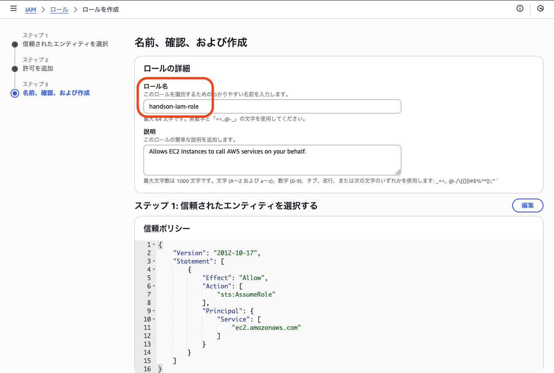554x373 pixels.
Task: Toggle the fold arrow on line 4
Action: [x=154, y=270]
